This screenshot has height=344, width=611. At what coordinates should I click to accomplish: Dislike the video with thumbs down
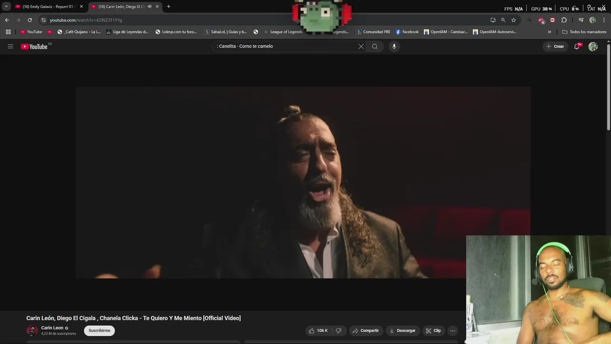click(x=338, y=331)
